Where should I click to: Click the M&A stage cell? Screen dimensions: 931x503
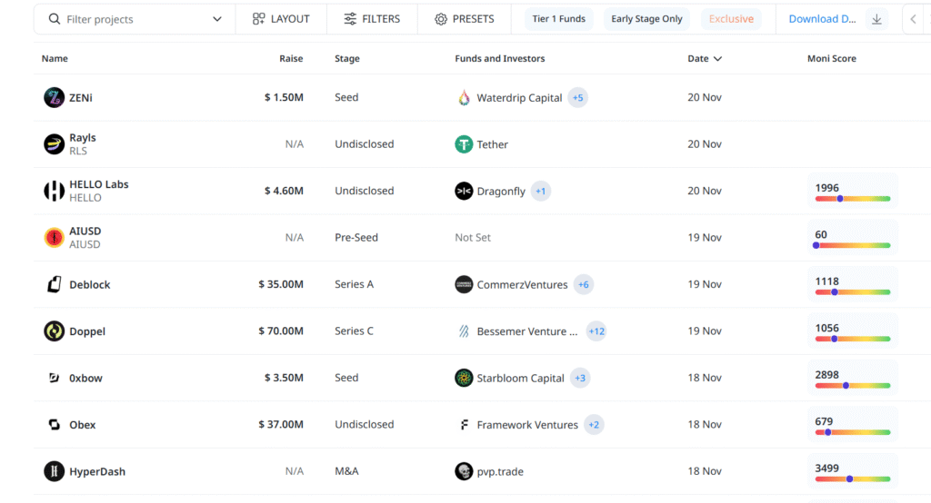(x=346, y=471)
